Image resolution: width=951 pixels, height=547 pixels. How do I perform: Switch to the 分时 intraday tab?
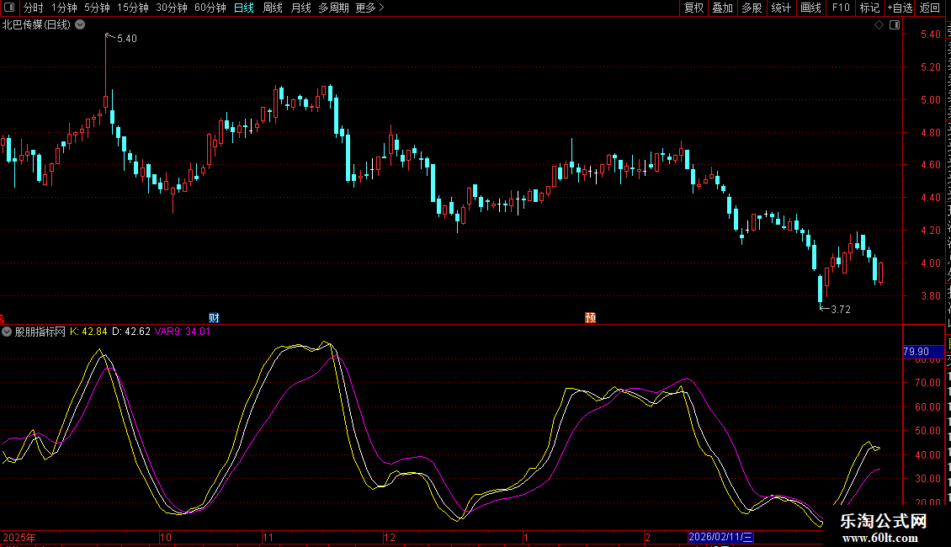[x=33, y=8]
